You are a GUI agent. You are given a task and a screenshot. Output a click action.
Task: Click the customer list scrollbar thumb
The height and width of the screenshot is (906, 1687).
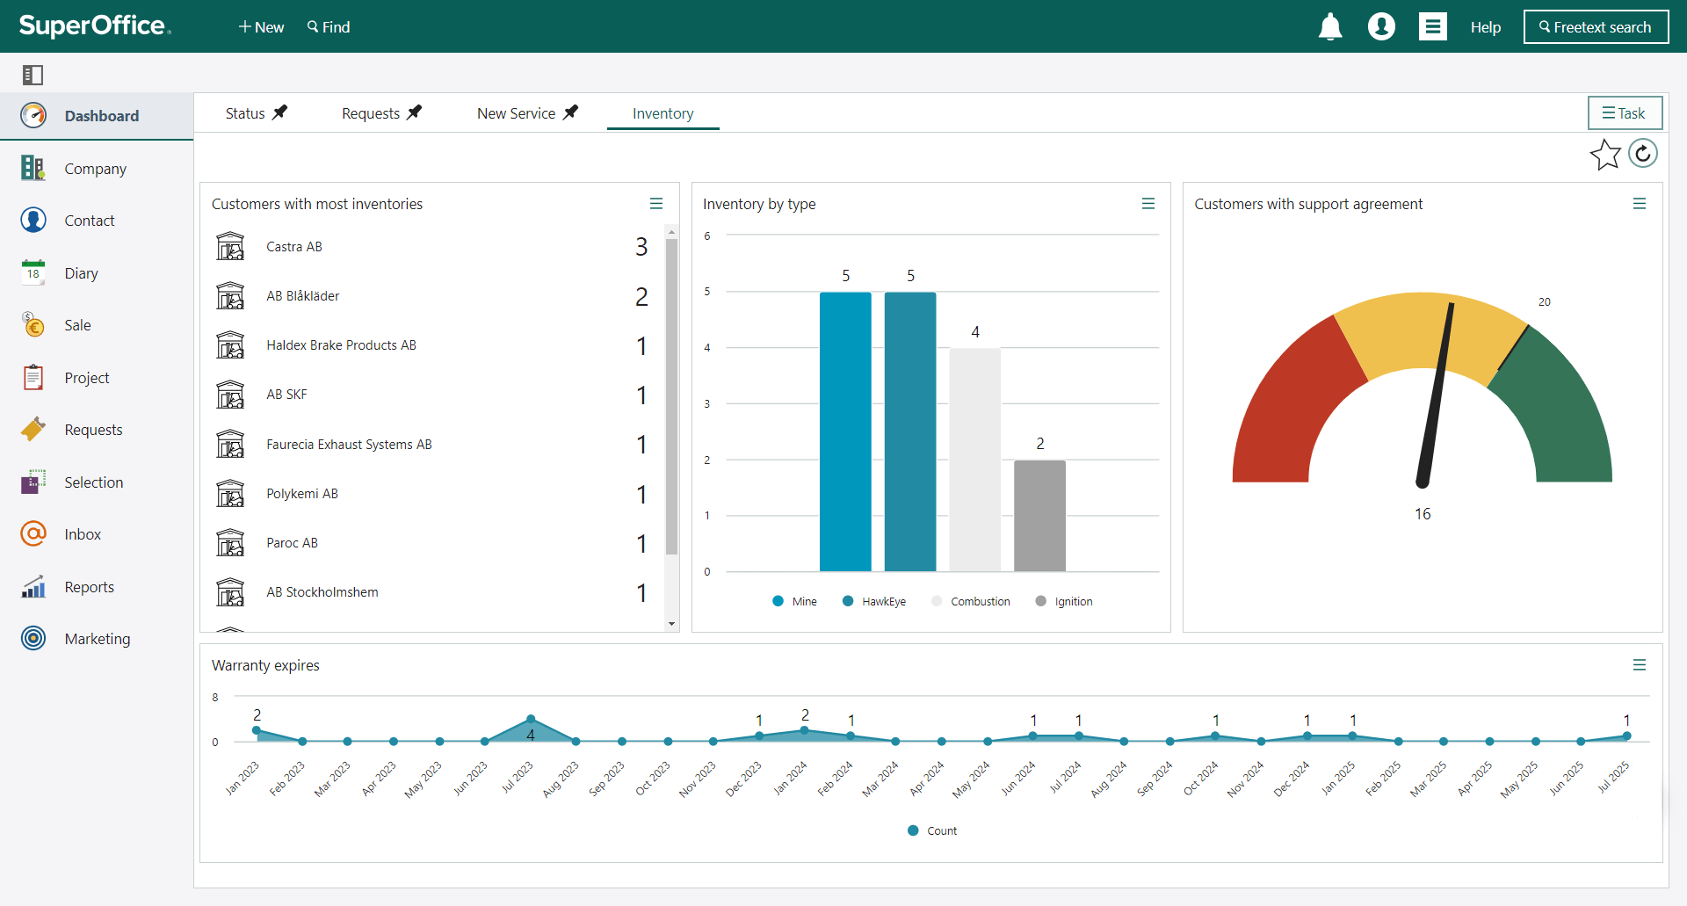(x=671, y=396)
